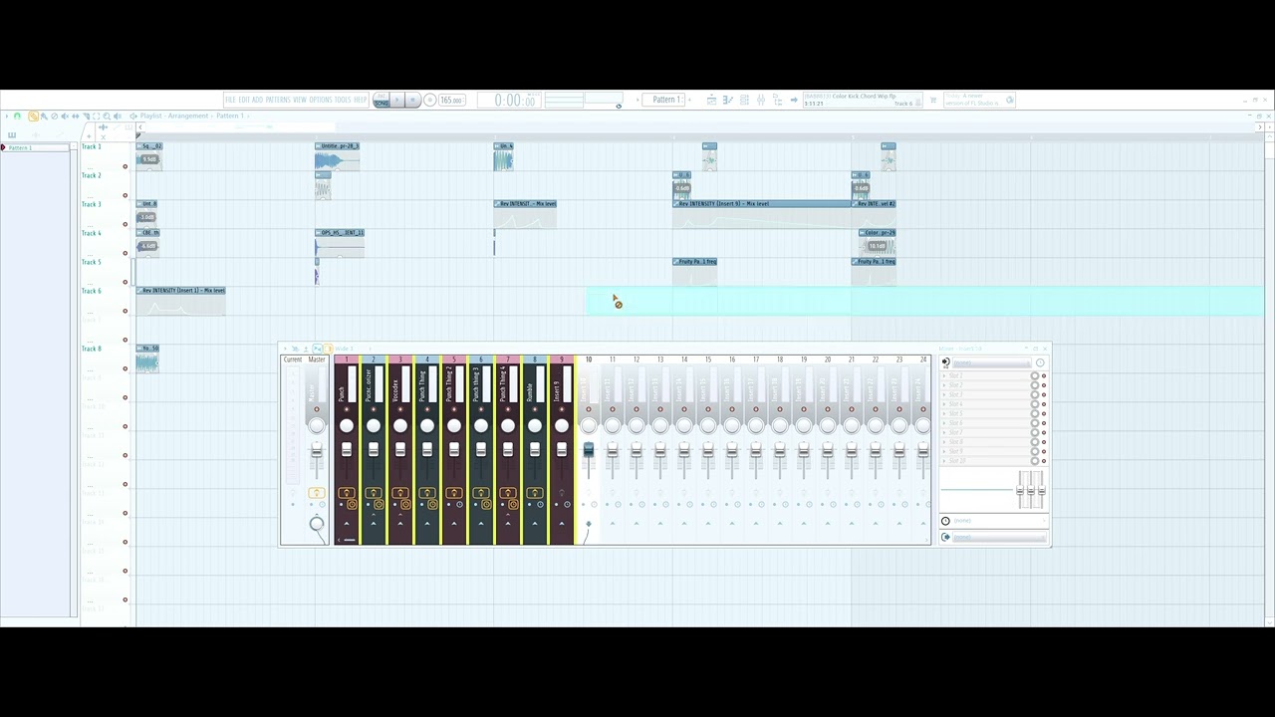The height and width of the screenshot is (717, 1275).
Task: Click the record button in transport
Action: 429,100
